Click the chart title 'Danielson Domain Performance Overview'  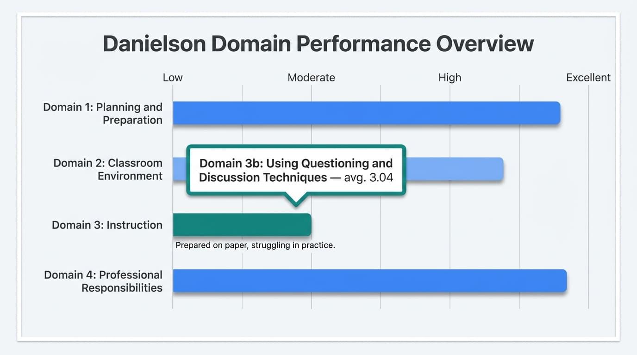pyautogui.click(x=318, y=44)
